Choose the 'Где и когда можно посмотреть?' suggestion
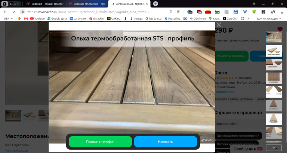The width and height of the screenshot is (287, 153). (238, 135)
